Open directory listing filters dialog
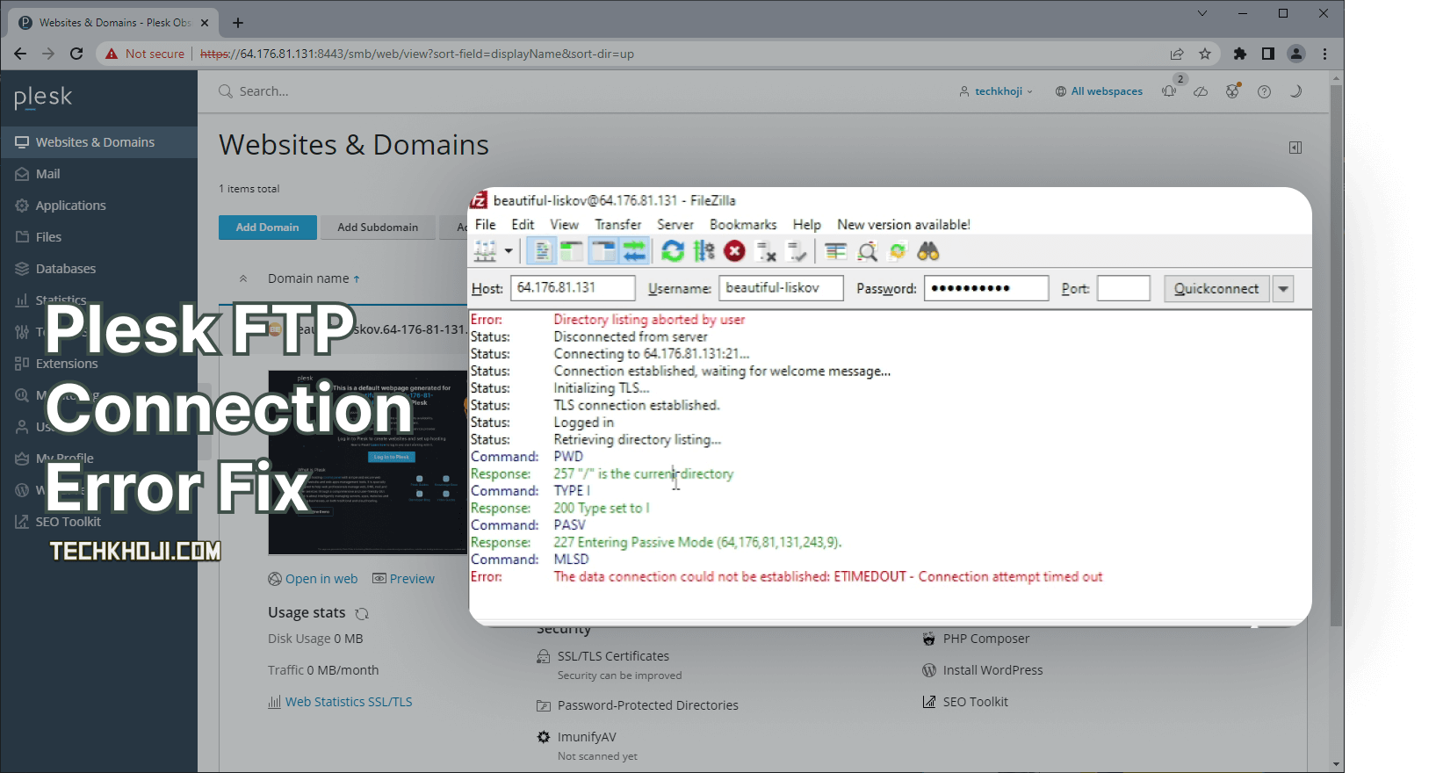1436x773 pixels. point(836,252)
